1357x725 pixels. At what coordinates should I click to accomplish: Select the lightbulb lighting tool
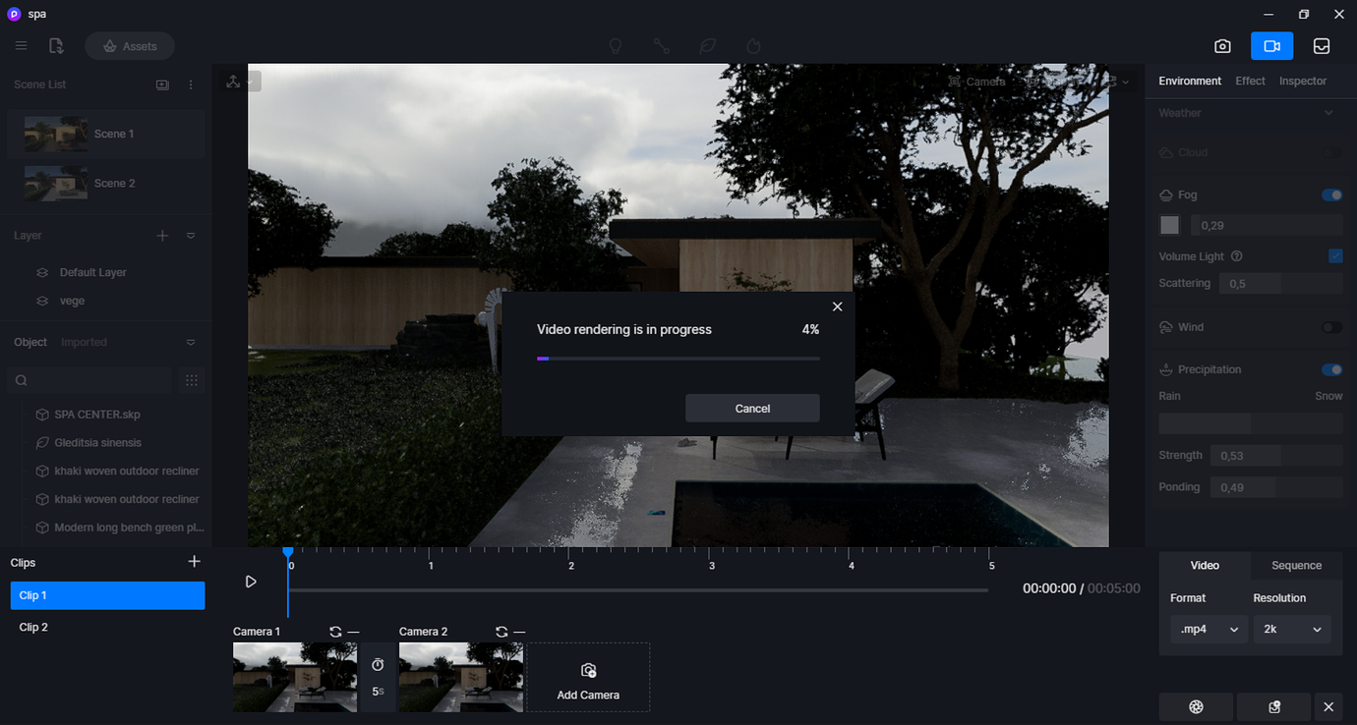tap(616, 46)
